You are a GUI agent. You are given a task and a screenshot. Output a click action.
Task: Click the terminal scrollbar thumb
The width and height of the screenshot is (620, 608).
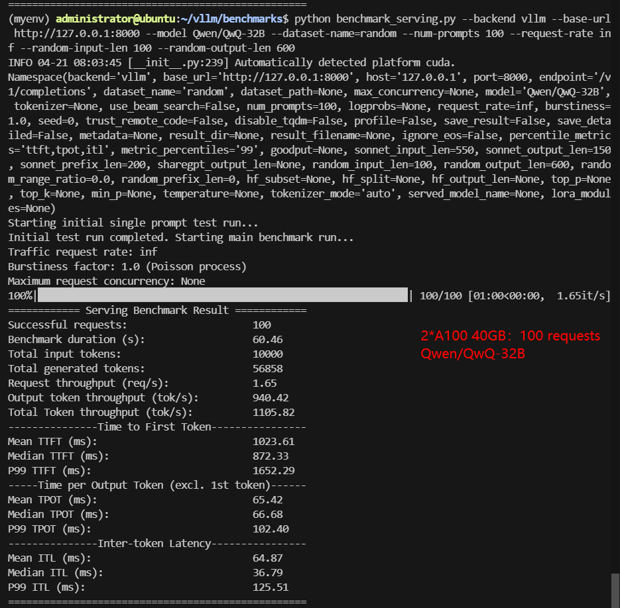click(x=615, y=591)
